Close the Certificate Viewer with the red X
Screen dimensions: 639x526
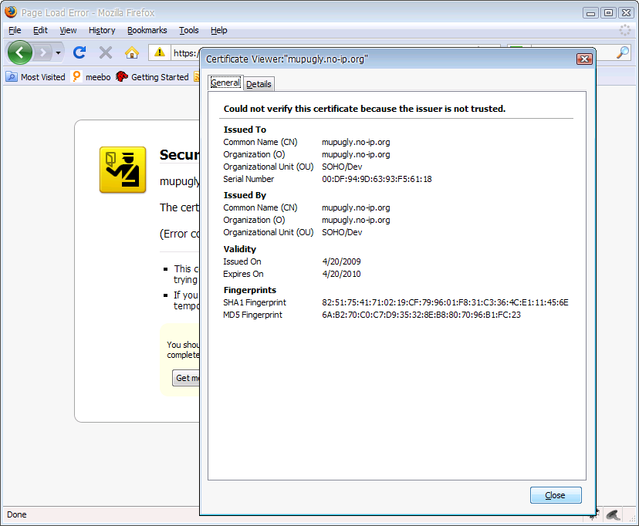pos(584,59)
